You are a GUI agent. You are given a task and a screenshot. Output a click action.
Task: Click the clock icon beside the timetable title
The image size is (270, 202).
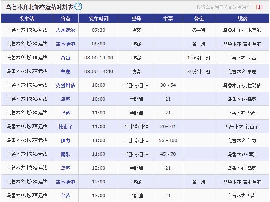78,7
